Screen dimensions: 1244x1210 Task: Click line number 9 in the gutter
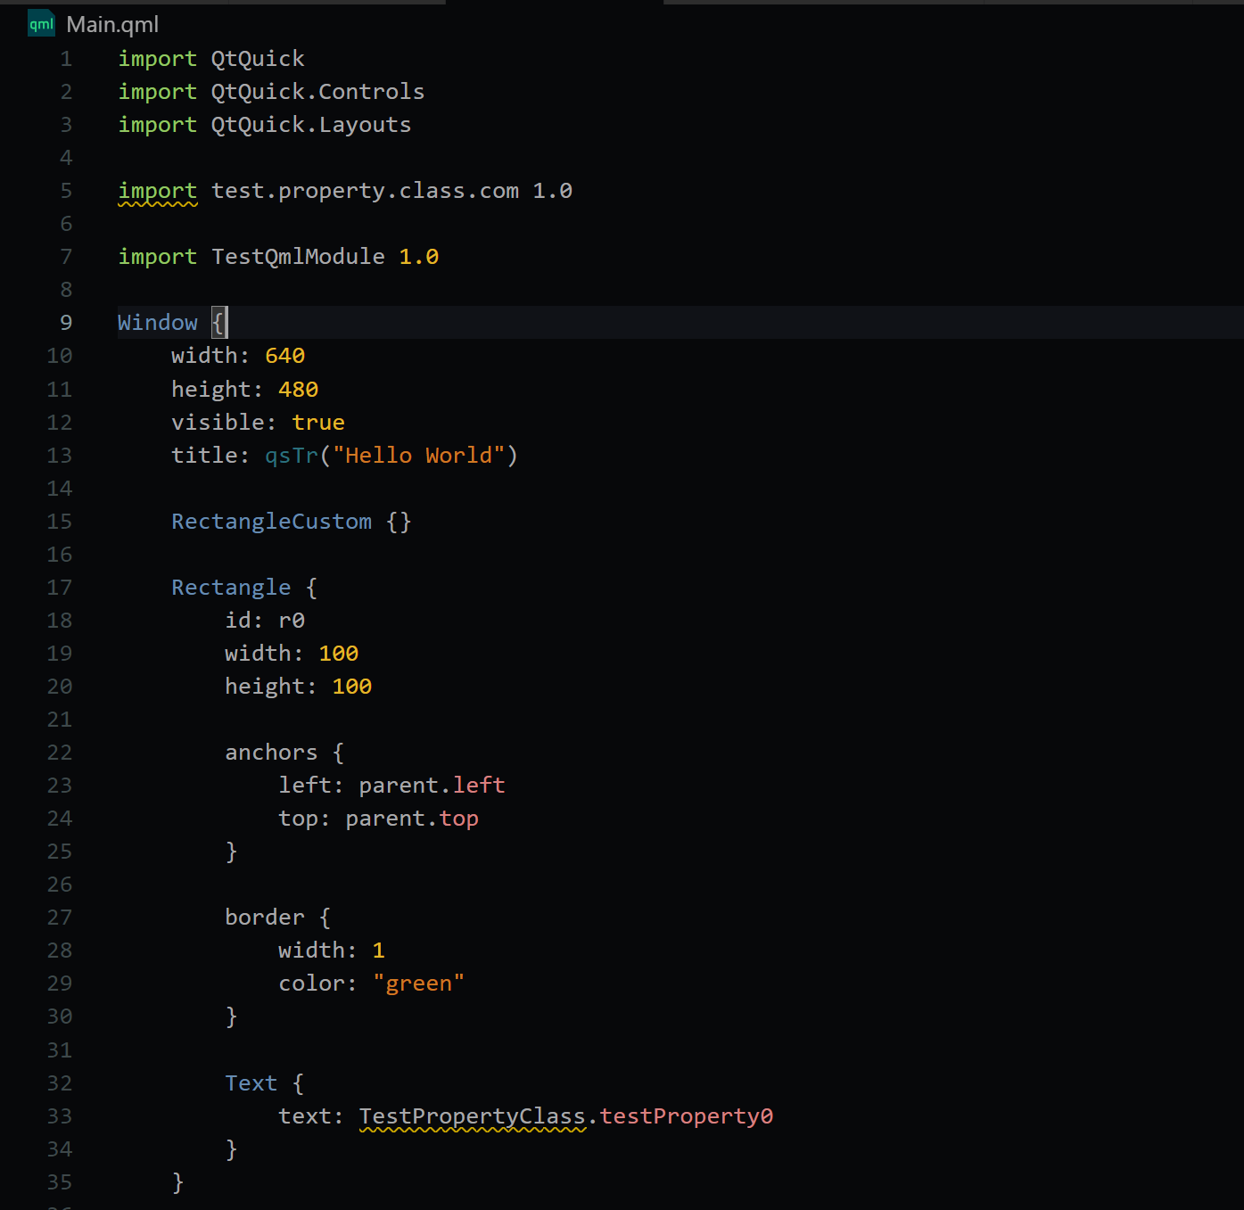[66, 323]
